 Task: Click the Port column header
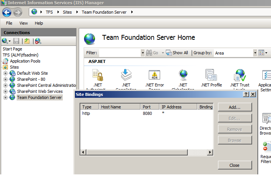tap(150, 107)
